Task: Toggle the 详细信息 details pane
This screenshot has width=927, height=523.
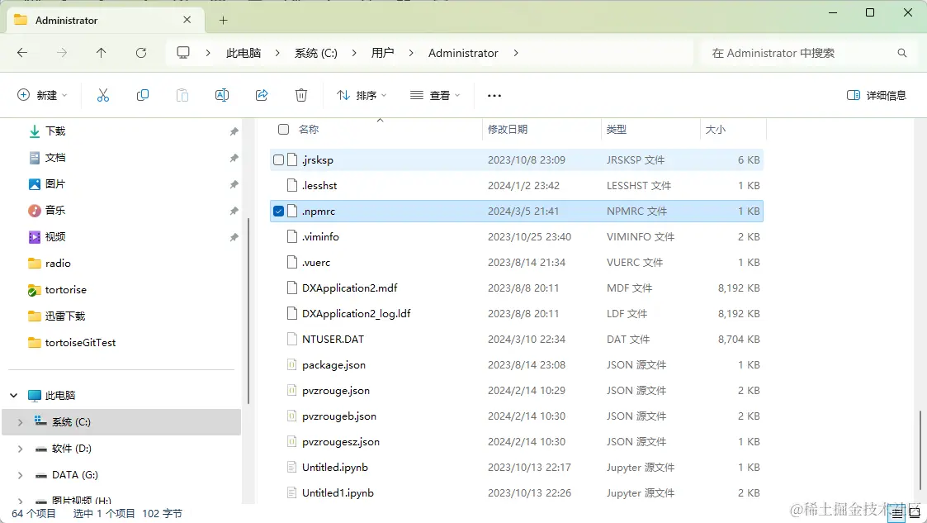Action: pyautogui.click(x=876, y=95)
